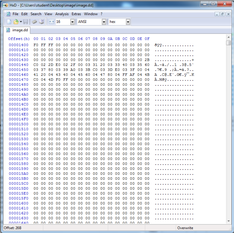The image size is (234, 233).
Task: Click byte C0 at start of row 00001440
Action: point(36,65)
